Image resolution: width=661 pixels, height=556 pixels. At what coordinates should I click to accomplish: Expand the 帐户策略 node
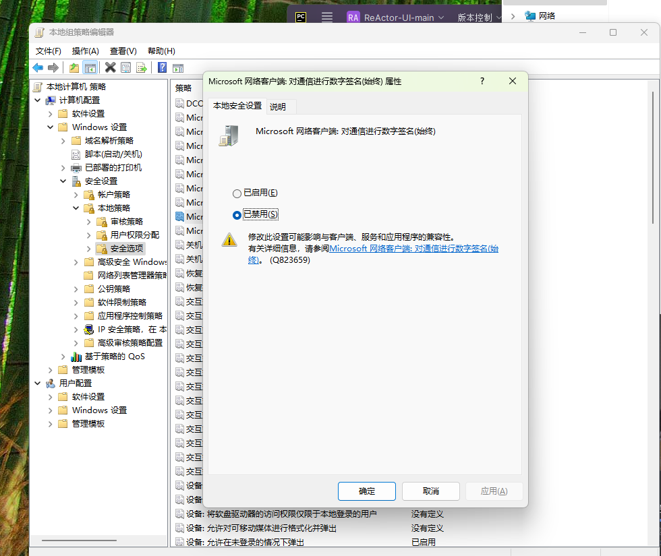tap(76, 195)
